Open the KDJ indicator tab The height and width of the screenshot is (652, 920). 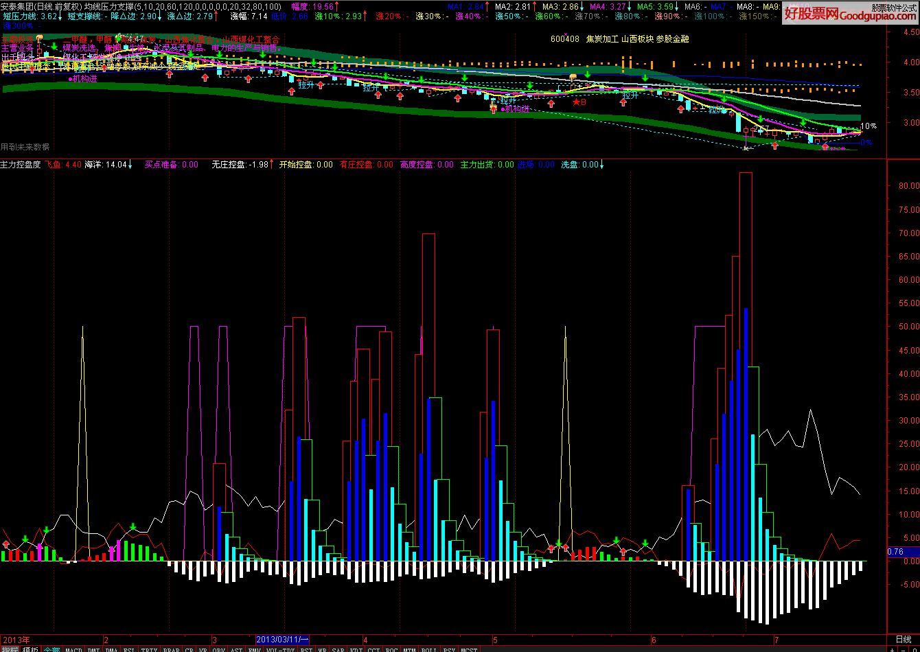[356, 648]
